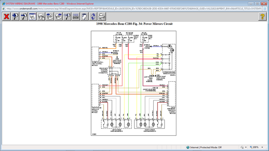Select the figure hand-pointer icon
The height and width of the screenshot is (151, 269).
click(x=41, y=16)
